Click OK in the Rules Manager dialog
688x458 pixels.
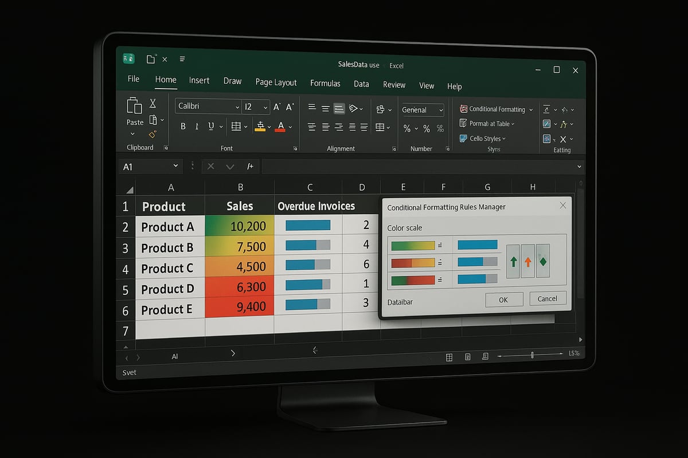tap(503, 299)
